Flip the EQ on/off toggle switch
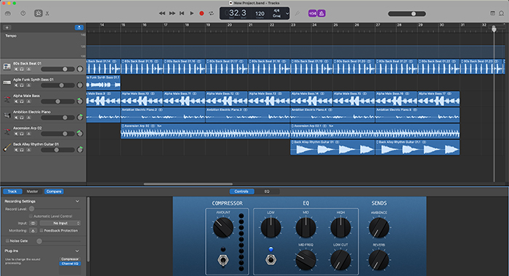The image size is (509, 276). [270, 259]
